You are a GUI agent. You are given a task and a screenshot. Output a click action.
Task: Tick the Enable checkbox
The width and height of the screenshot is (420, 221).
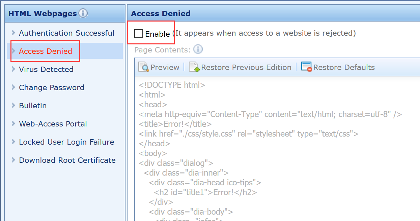click(139, 34)
